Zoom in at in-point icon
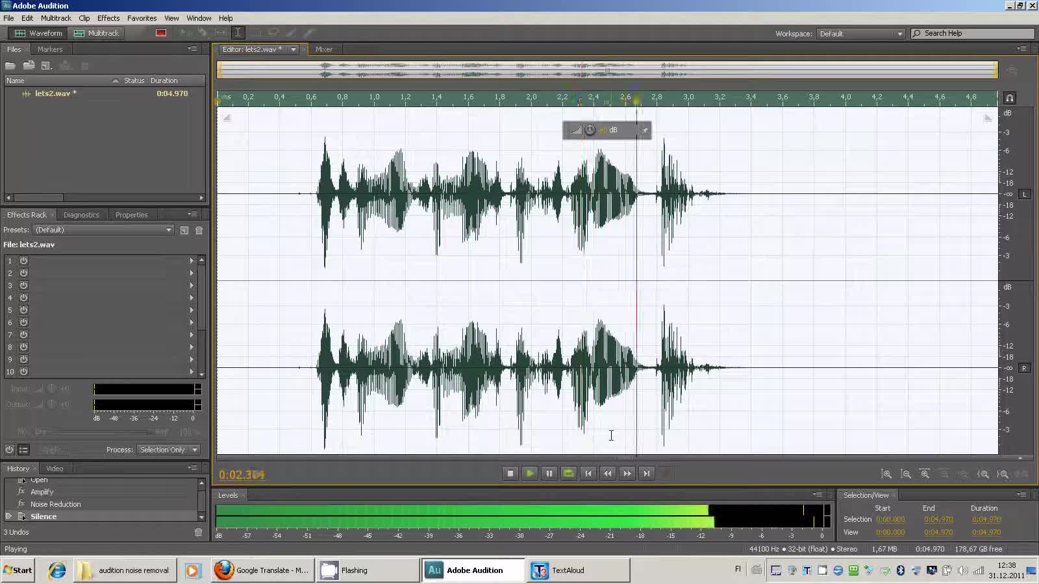Screen dimensions: 1039x584 [x=984, y=474]
